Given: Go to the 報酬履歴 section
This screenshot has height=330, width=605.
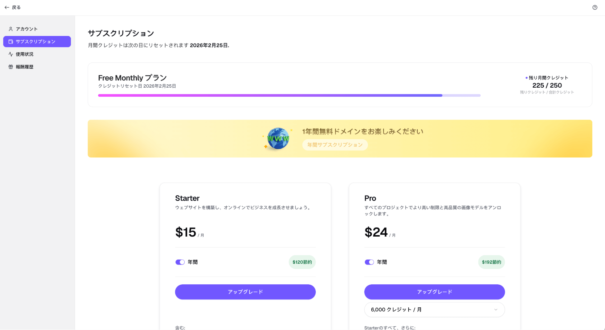Looking at the screenshot, I should [x=24, y=66].
